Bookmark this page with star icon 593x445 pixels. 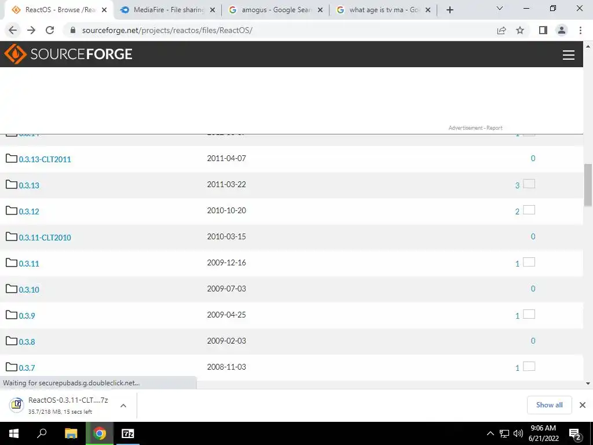click(x=520, y=30)
